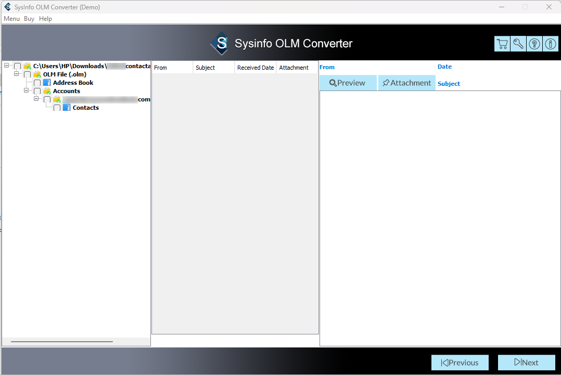Click the message preview pane area
This screenshot has width=561, height=375.
pos(440,218)
